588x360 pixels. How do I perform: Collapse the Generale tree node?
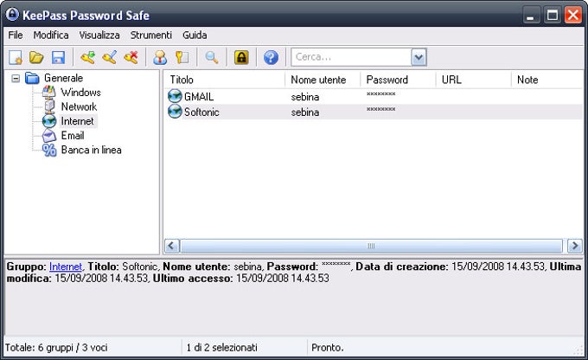16,78
